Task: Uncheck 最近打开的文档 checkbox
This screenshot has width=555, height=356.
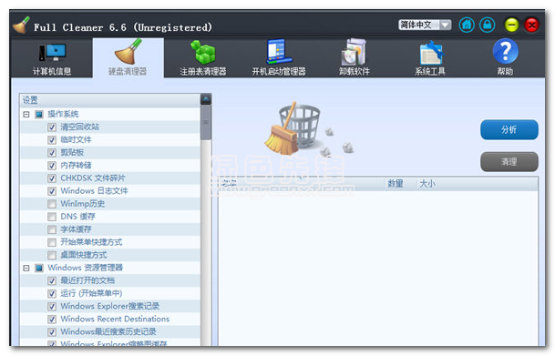Action: coord(52,281)
